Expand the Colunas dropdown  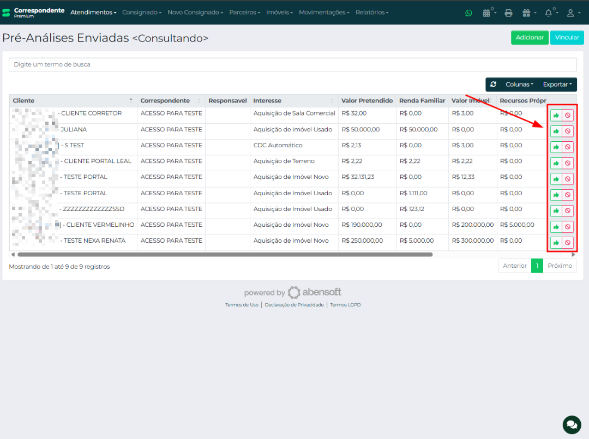pyautogui.click(x=519, y=85)
